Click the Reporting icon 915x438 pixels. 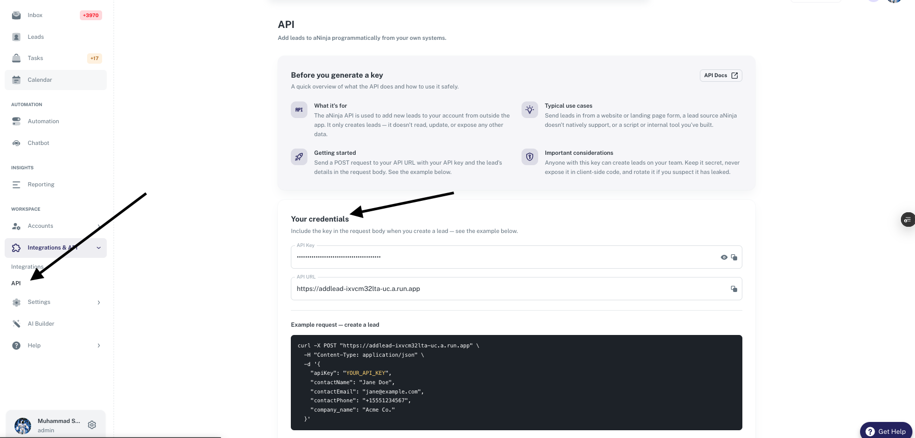pos(17,184)
